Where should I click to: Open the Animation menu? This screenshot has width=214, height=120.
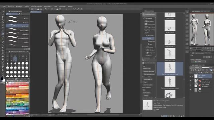[19, 6]
